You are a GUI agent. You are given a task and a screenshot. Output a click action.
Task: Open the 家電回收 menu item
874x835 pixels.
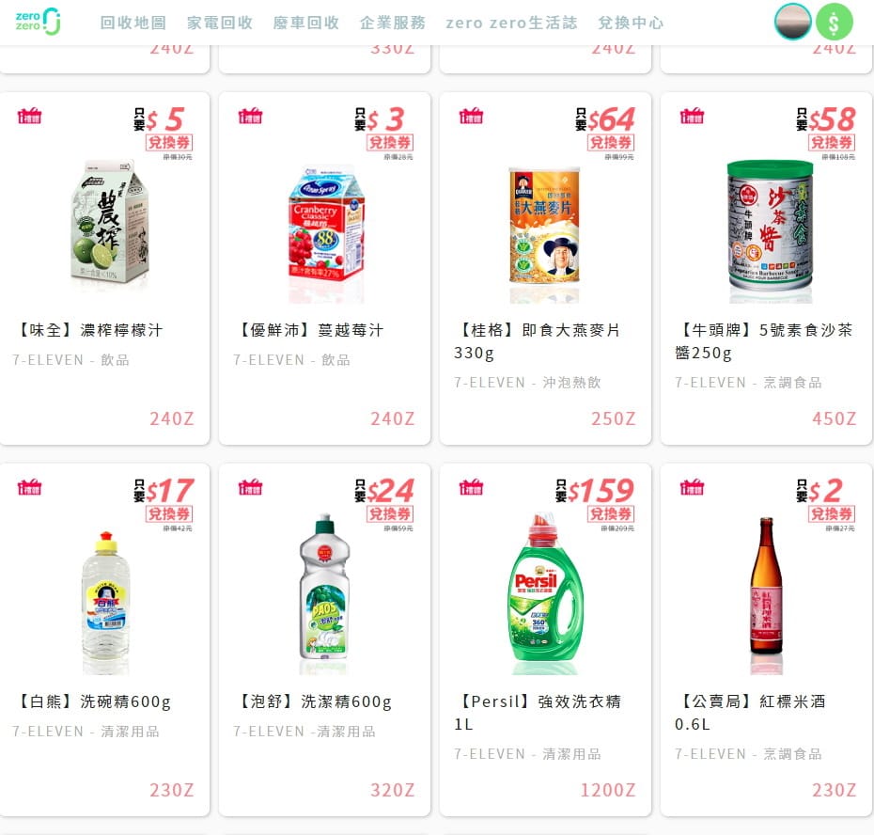coord(220,23)
